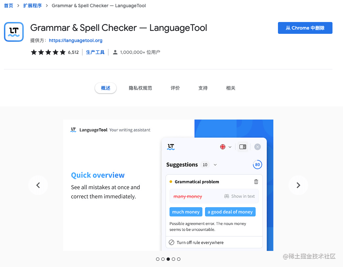The image size is (343, 267).
Task: Expand the Suggestions count dropdown chevron
Action: click(215, 165)
